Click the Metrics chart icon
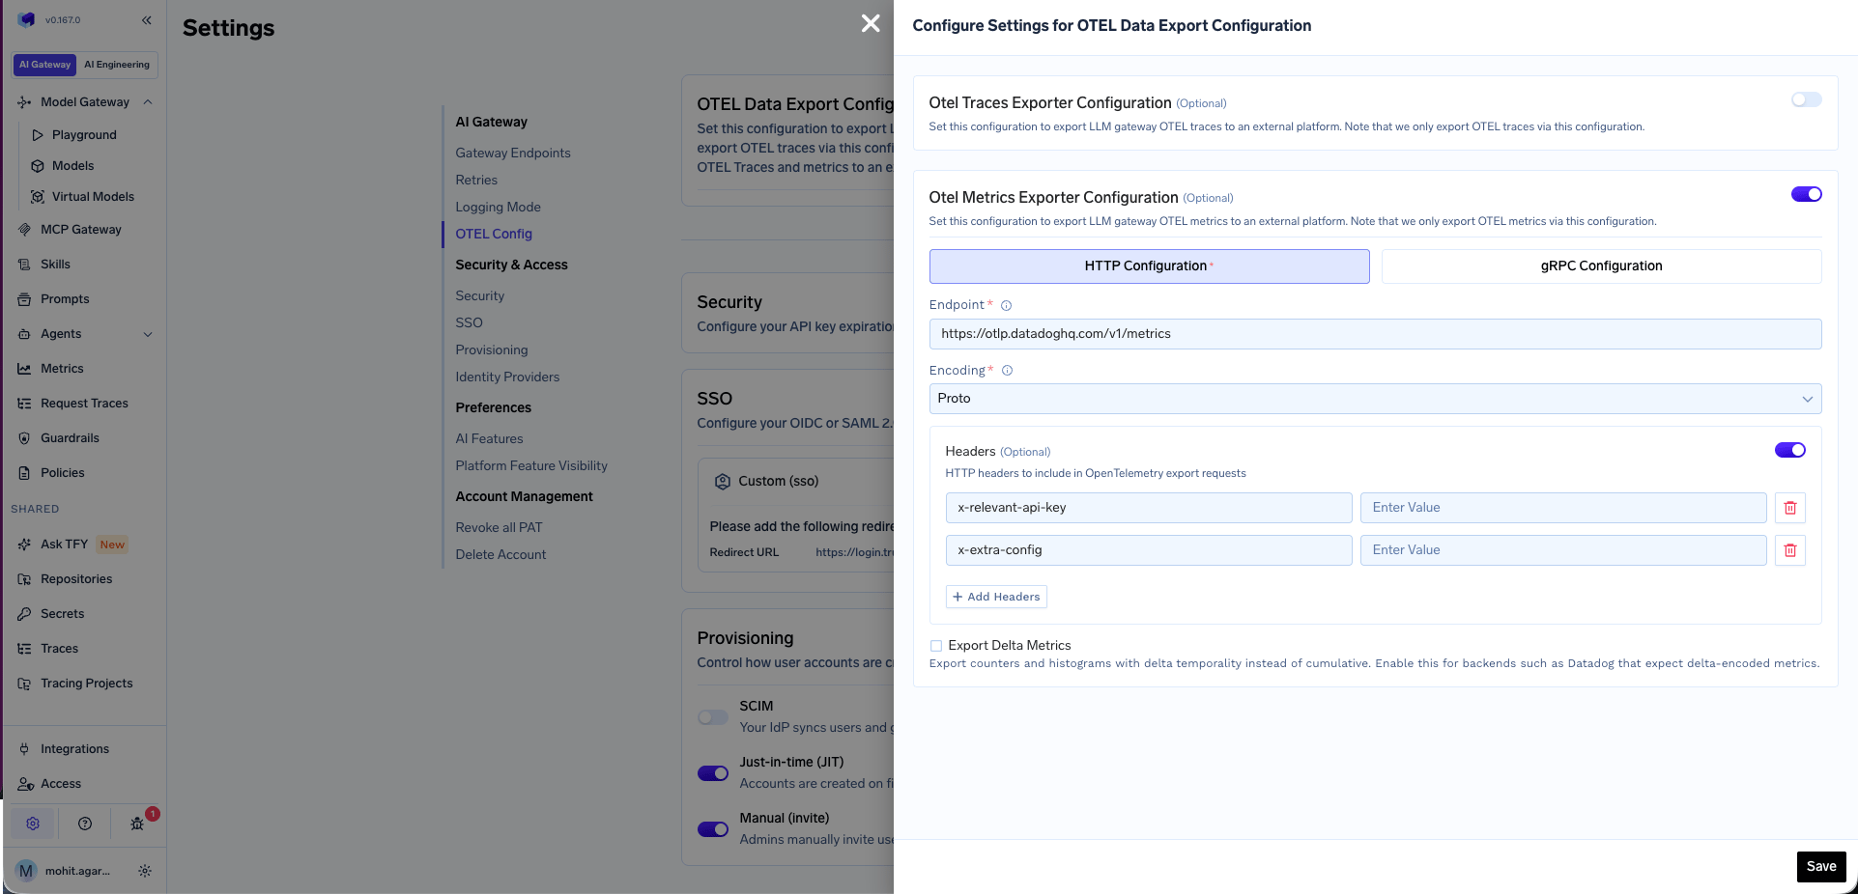 pos(24,369)
